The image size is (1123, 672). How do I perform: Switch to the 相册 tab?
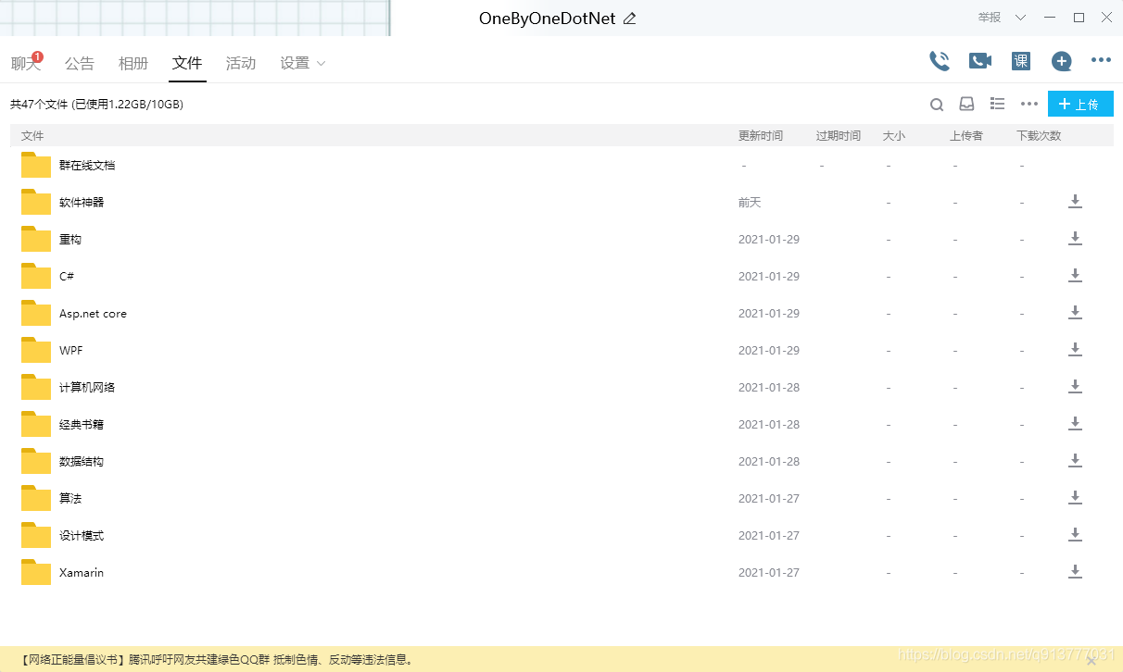(133, 63)
